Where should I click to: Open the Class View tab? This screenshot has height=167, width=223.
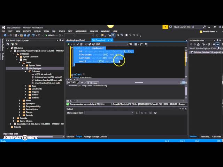217,137
